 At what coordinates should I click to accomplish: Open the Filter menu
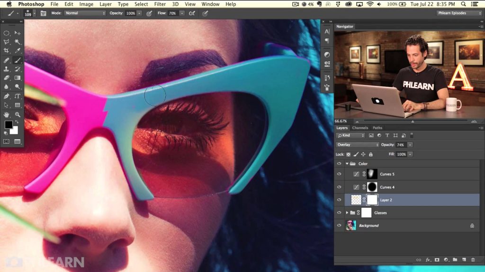click(x=160, y=4)
